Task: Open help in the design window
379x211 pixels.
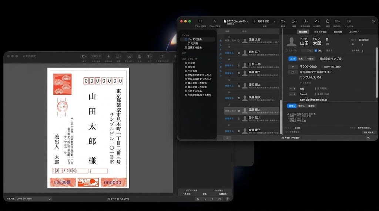Action: [x=228, y=199]
